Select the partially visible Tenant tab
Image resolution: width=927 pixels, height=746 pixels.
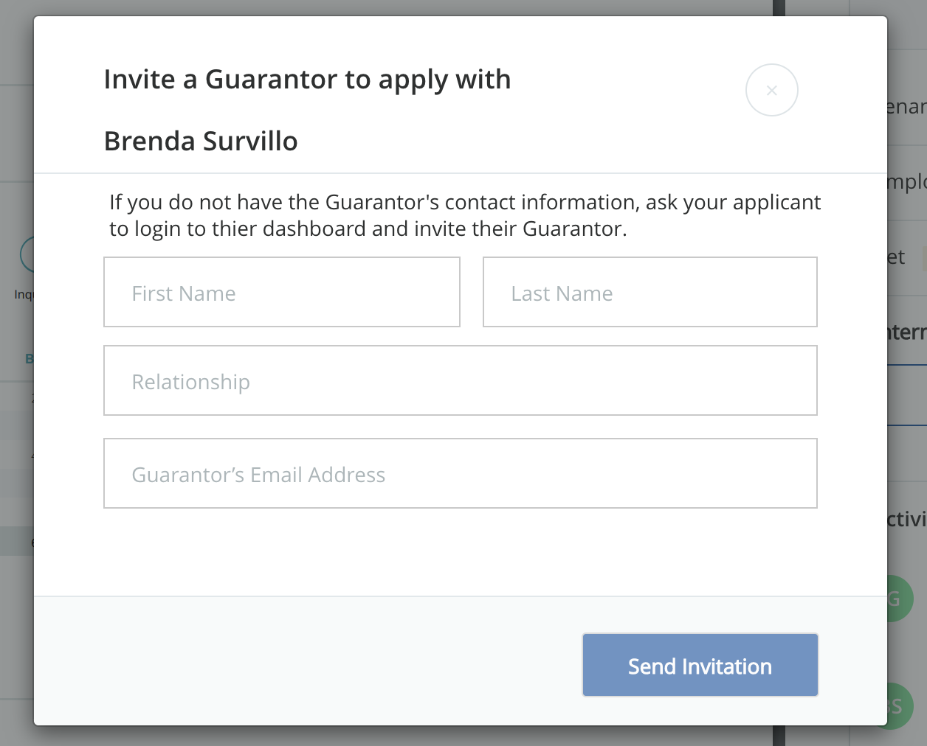pyautogui.click(x=906, y=108)
